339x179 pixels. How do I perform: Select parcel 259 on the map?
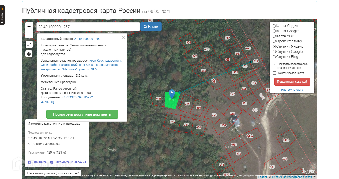coord(199,127)
